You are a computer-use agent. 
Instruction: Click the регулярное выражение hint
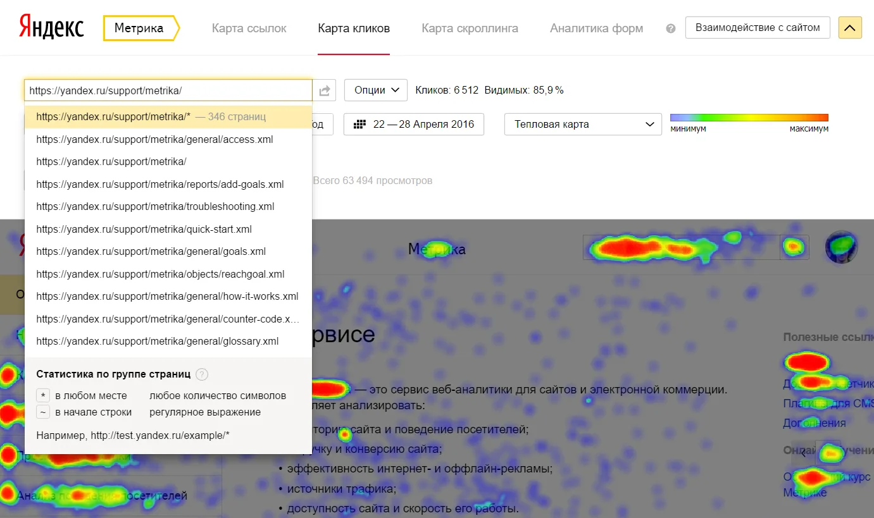click(205, 412)
